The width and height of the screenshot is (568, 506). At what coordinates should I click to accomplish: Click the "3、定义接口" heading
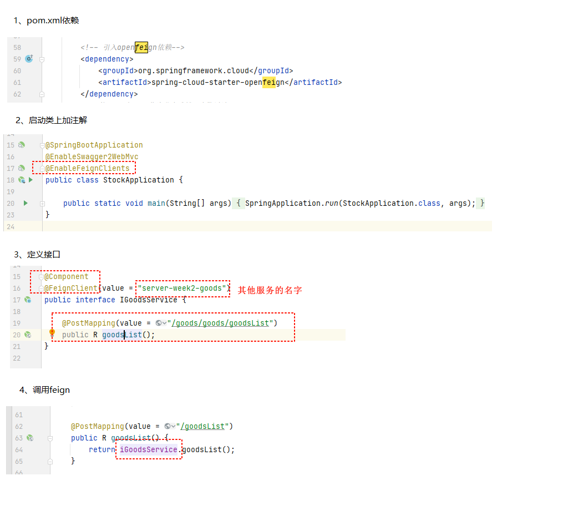(37, 255)
